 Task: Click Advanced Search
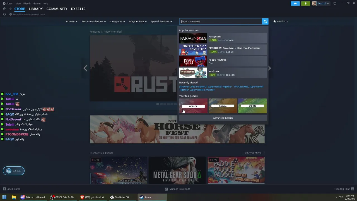[223, 118]
